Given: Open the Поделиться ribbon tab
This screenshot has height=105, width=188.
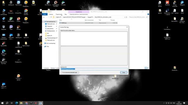Looking at the screenshot, I should pos(59,14).
